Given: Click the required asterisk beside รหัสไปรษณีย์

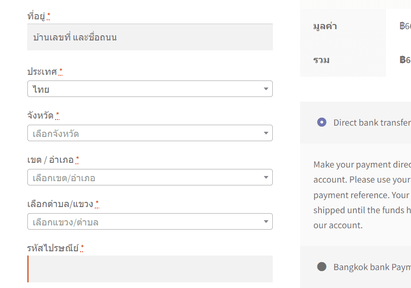Looking at the screenshot, I should coord(82,248).
